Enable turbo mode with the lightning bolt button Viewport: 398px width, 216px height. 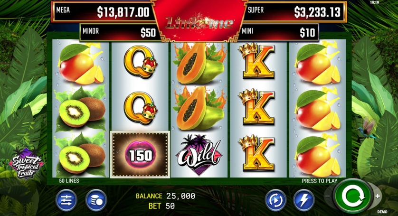(304, 200)
